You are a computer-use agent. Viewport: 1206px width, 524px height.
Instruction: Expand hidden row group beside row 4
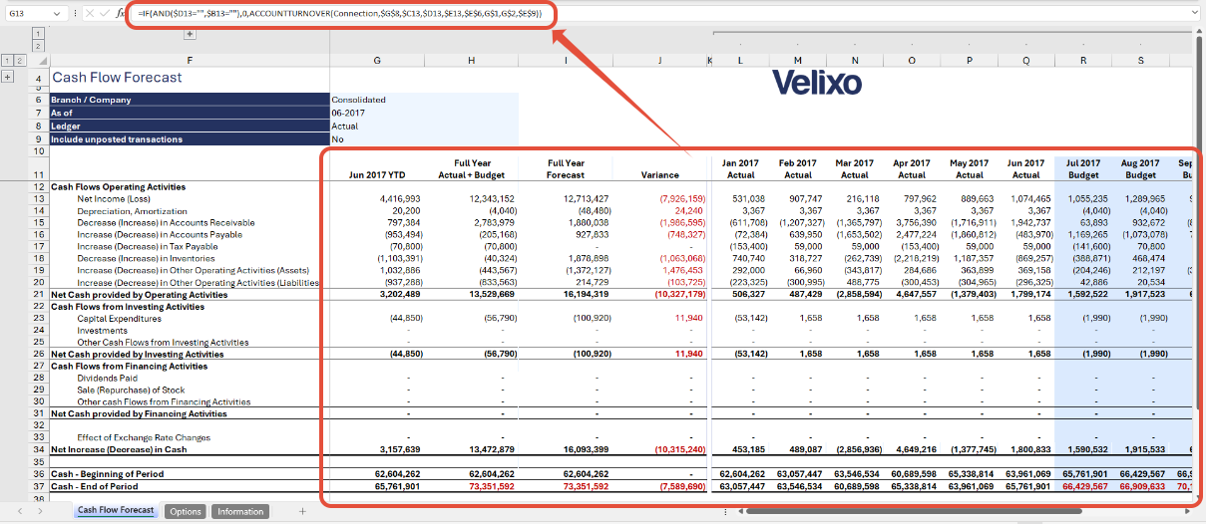(8, 77)
